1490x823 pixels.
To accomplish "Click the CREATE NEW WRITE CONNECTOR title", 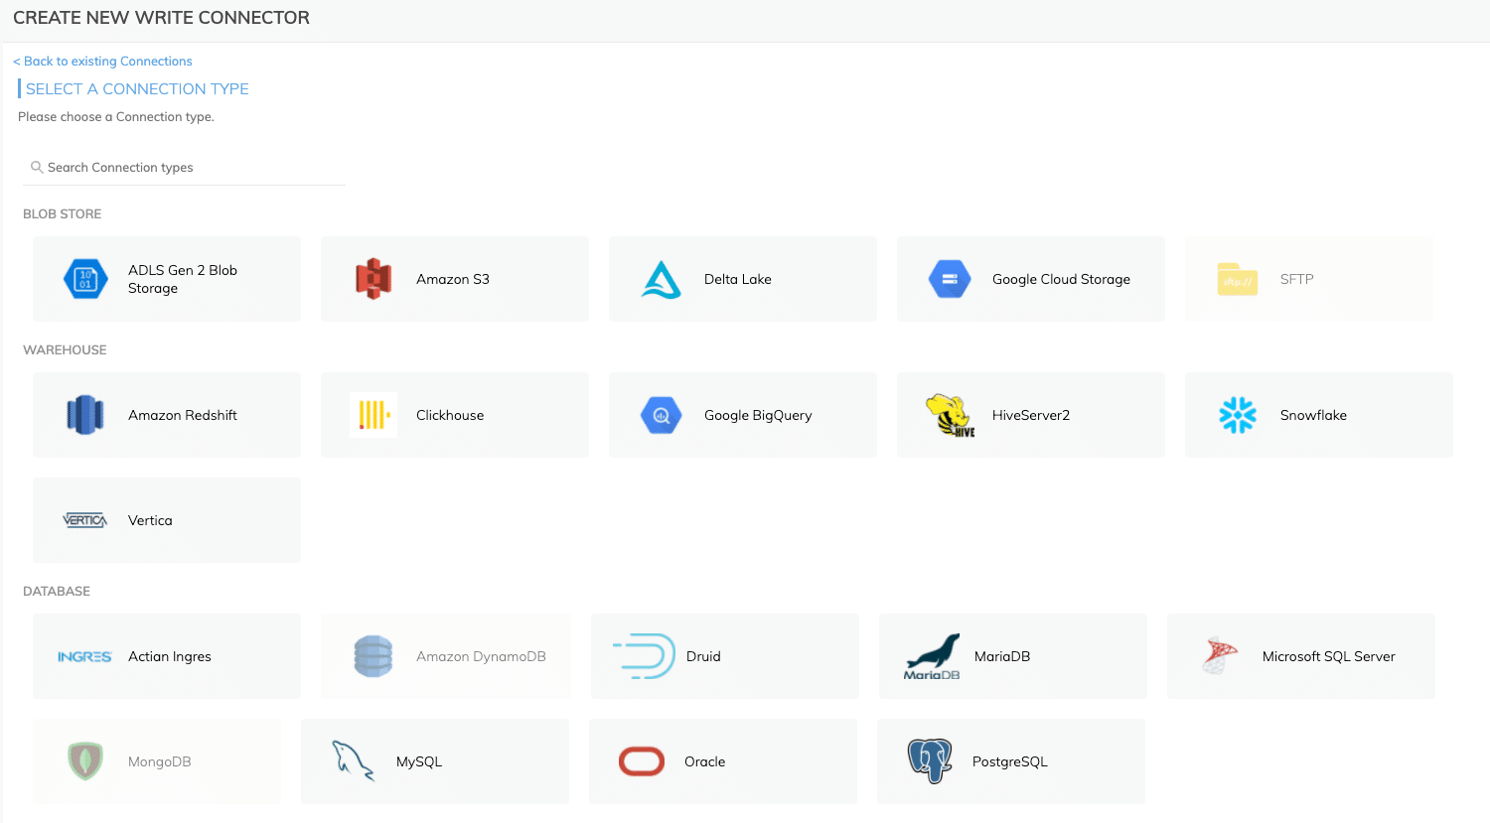I will pyautogui.click(x=161, y=18).
